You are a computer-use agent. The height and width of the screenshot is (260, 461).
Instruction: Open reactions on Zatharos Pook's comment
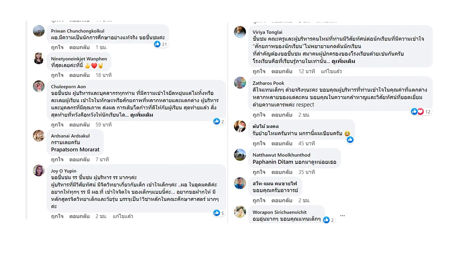pos(421,112)
